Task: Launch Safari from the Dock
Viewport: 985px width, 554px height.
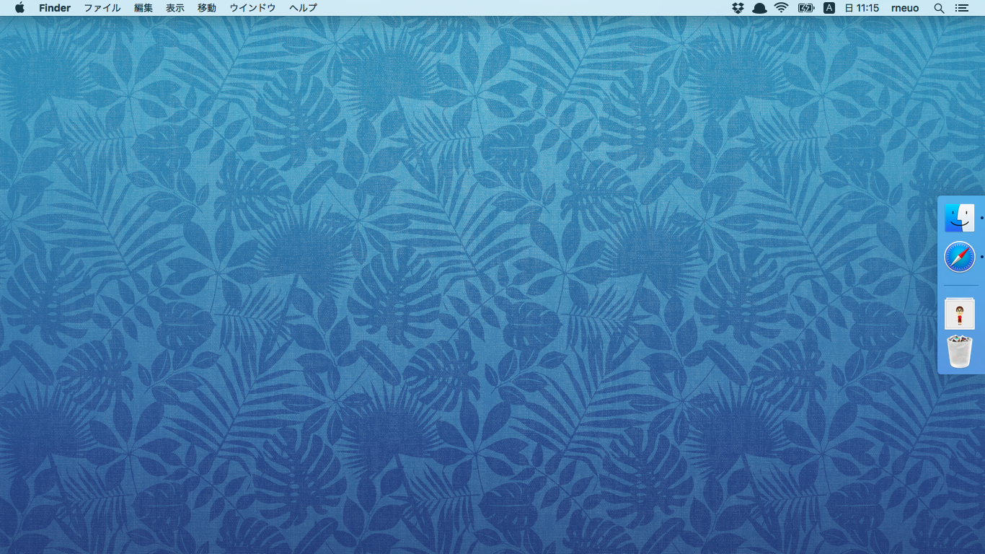Action: pyautogui.click(x=959, y=258)
